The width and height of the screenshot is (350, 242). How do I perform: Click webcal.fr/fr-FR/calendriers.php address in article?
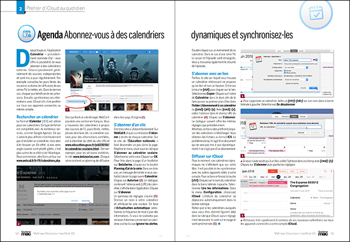[x=38, y=160]
